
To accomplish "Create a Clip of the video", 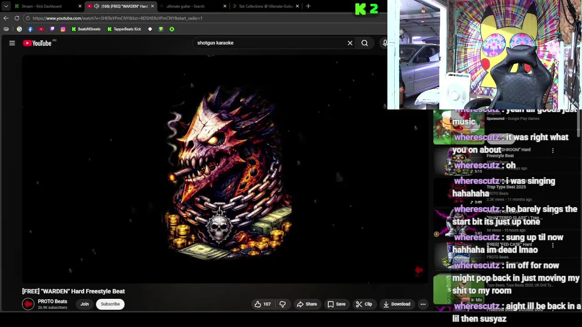I will pos(364,304).
